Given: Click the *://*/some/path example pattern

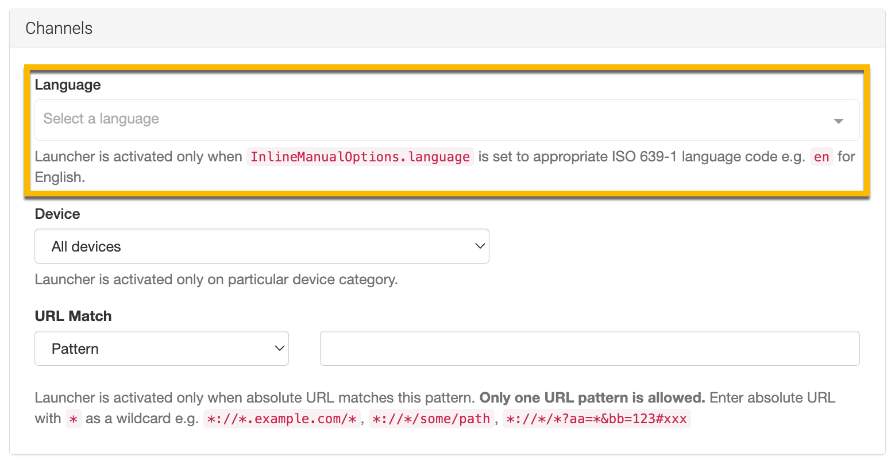Looking at the screenshot, I should 431,419.
